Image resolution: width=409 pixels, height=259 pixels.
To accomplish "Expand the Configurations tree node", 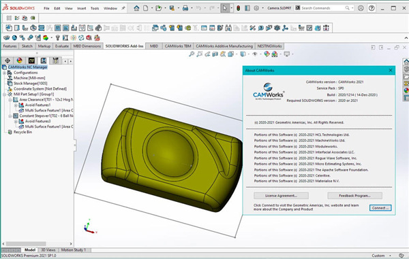I will coord(5,73).
